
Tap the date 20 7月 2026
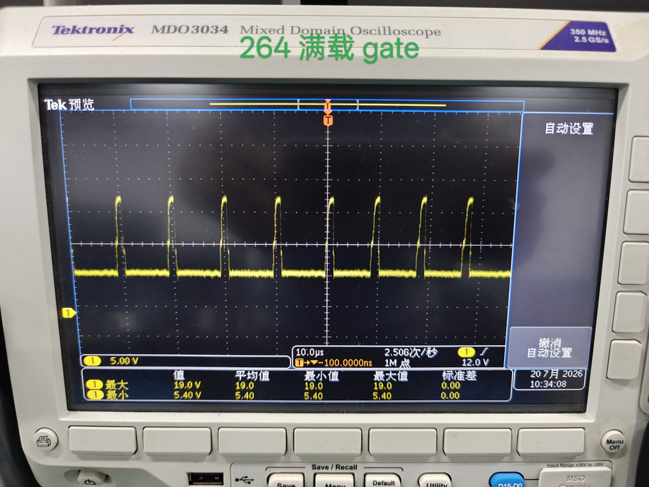tap(556, 374)
